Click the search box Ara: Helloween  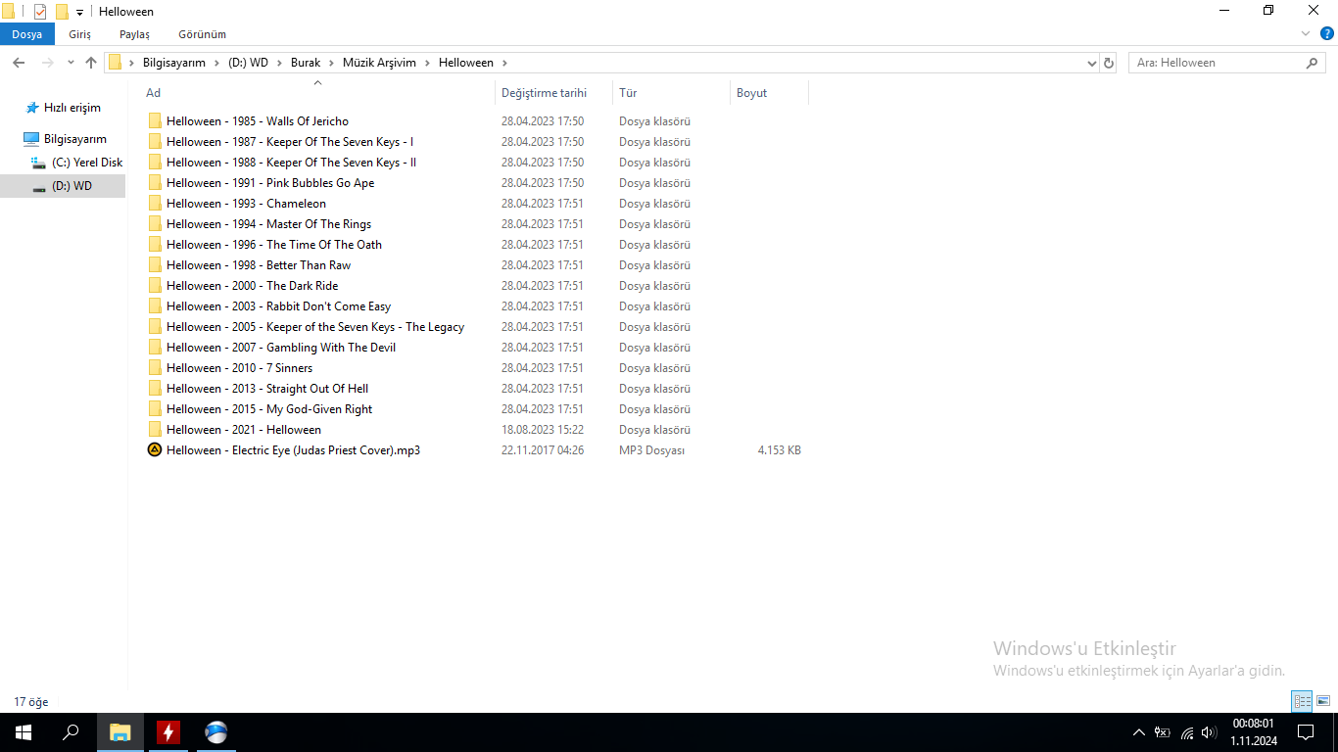point(1216,63)
